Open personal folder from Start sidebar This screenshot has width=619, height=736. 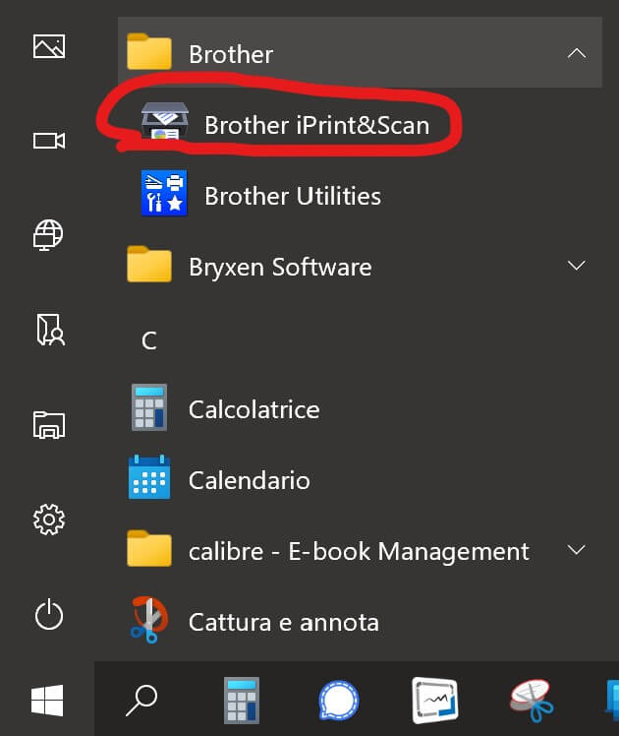coord(48,330)
